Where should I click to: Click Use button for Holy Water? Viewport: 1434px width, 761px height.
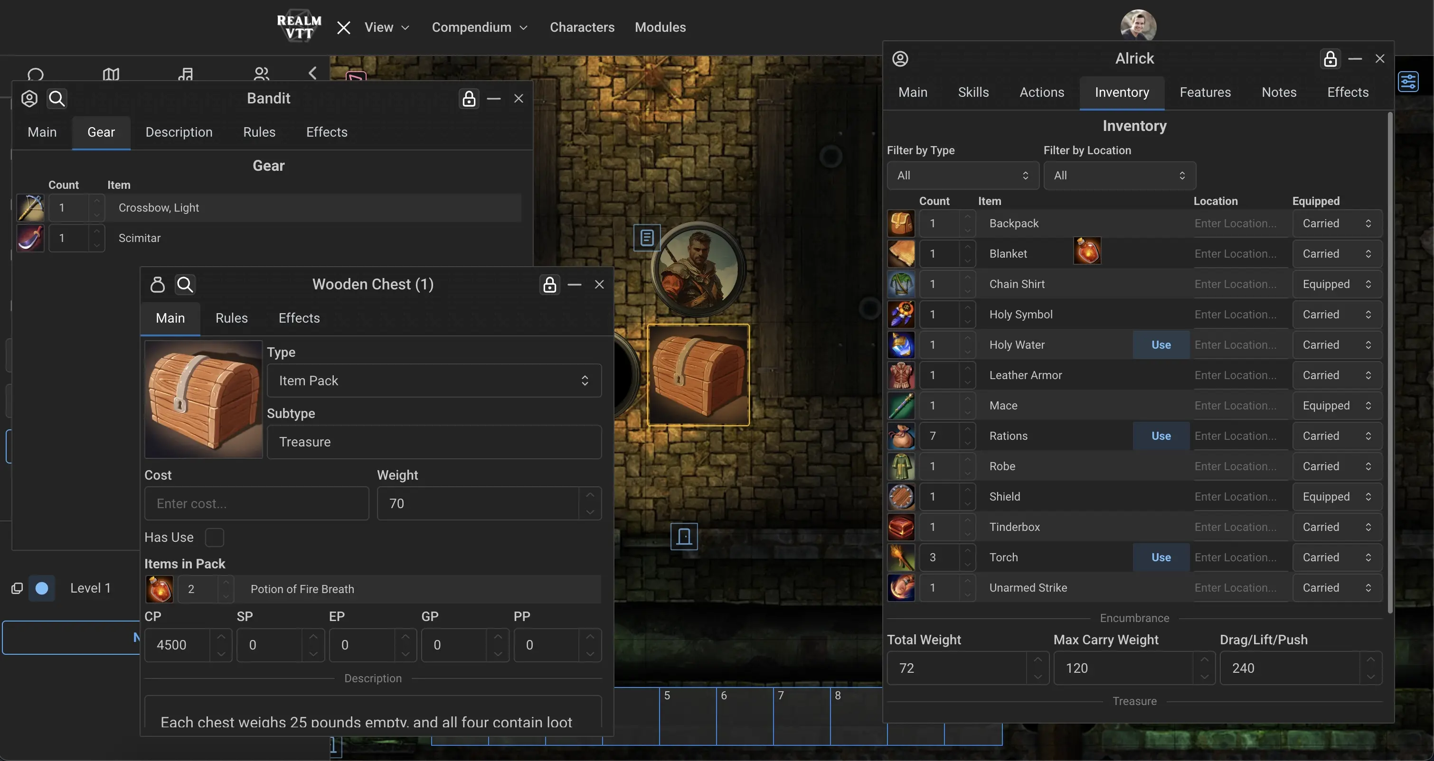[x=1160, y=345]
